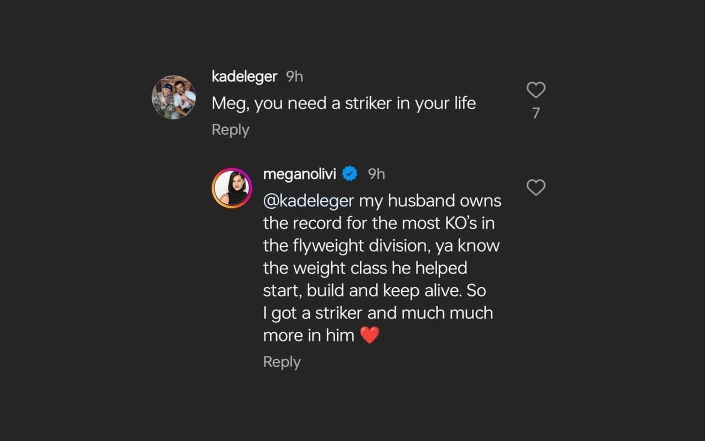Click kadeleger's circular avatar thumbnail
Image resolution: width=705 pixels, height=441 pixels.
(174, 97)
